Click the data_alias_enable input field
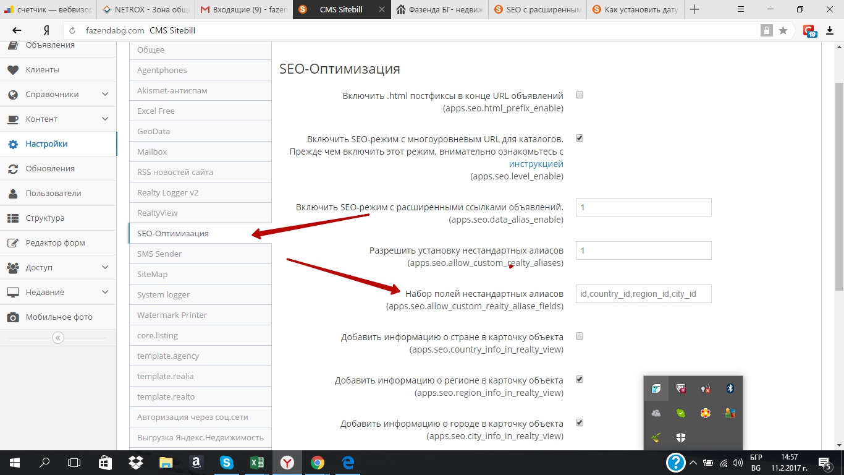 click(x=643, y=207)
